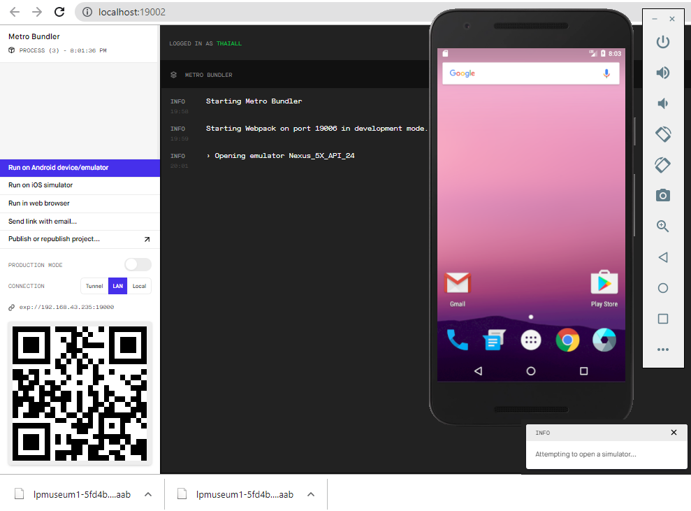Image resolution: width=691 pixels, height=511 pixels.
Task: Click the emulator power button icon
Action: 663,42
